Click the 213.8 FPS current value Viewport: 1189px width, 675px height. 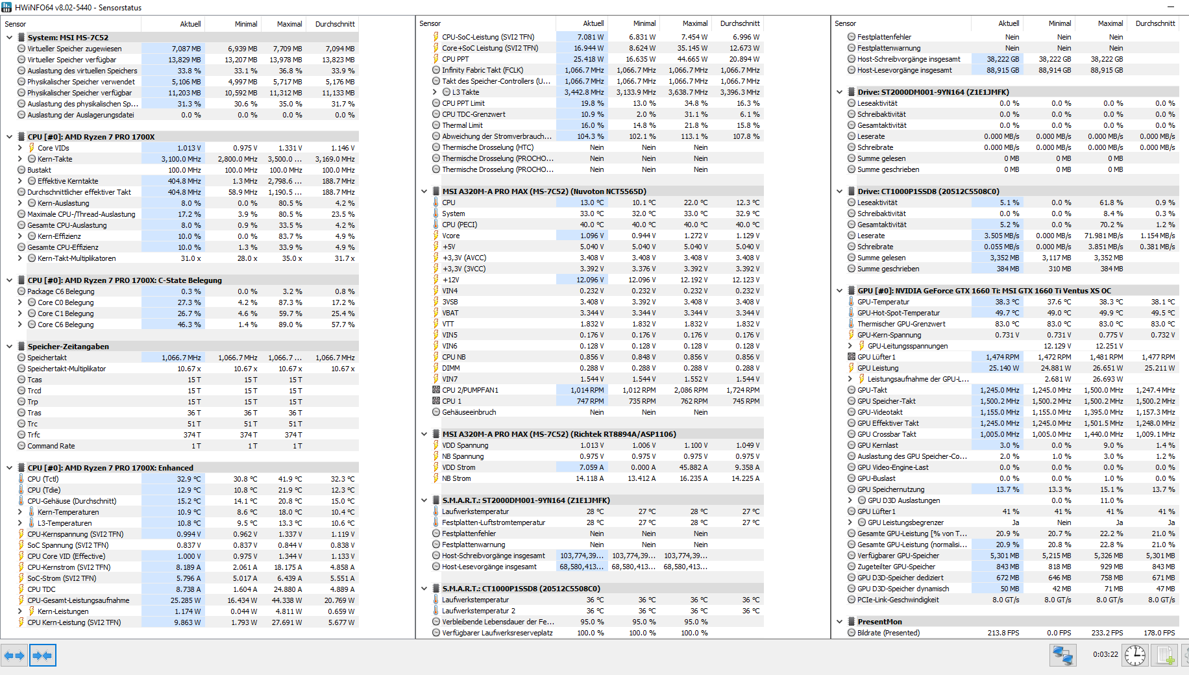tap(1003, 633)
